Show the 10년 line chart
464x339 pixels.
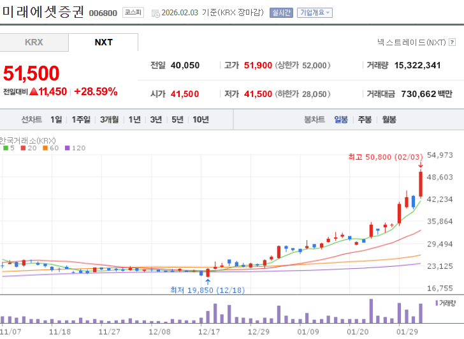pyautogui.click(x=201, y=119)
